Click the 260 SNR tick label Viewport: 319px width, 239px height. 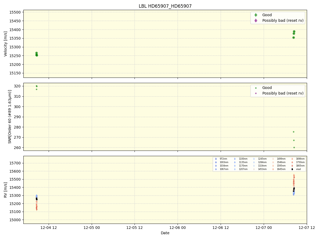[18, 147]
